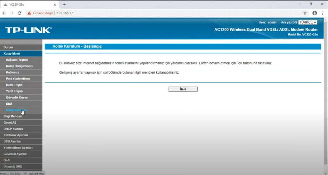Viewport: 328px width, 175px height.
Task: Open Kablosuz Ayarları menu
Action: 21,135
